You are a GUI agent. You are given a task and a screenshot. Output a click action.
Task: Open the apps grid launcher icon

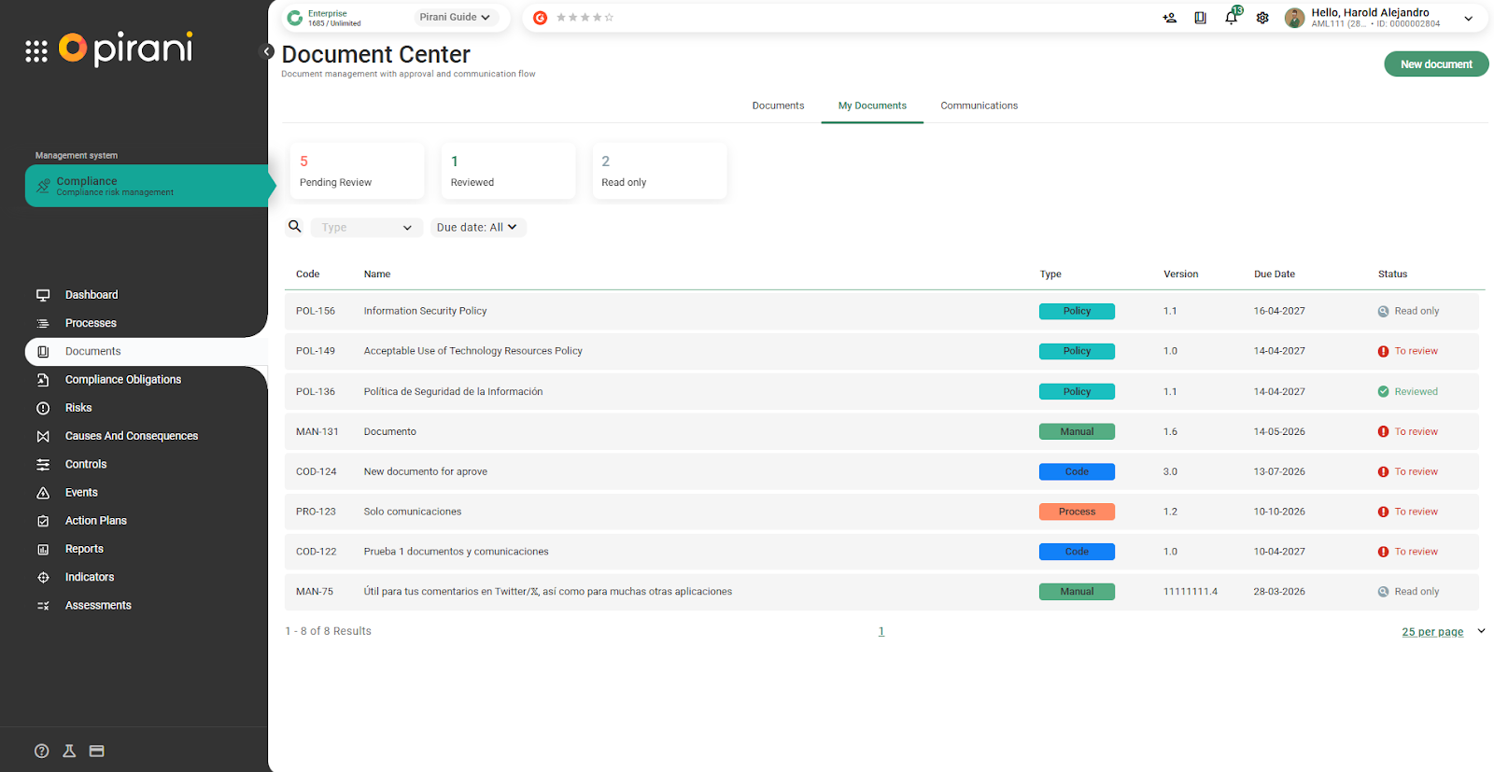[36, 51]
